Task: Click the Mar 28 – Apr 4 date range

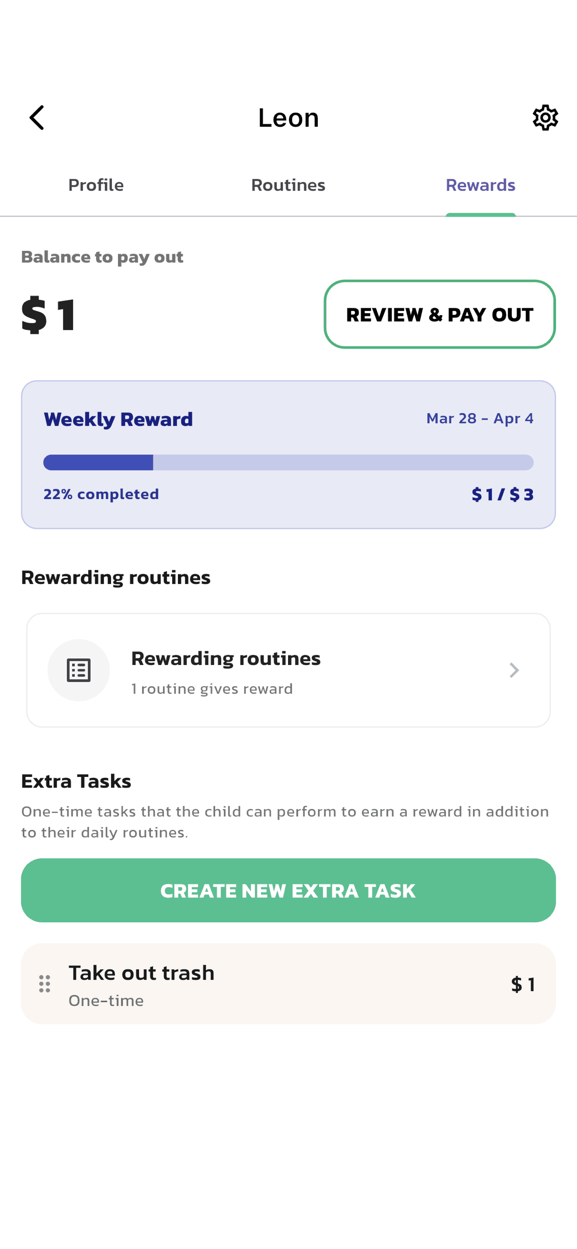Action: (x=479, y=418)
